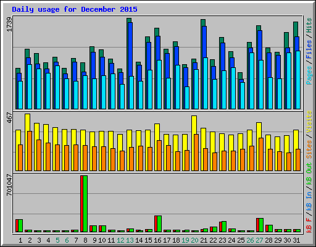Click the y-axis value '467'
This screenshot has width=316, height=247.
(9, 118)
